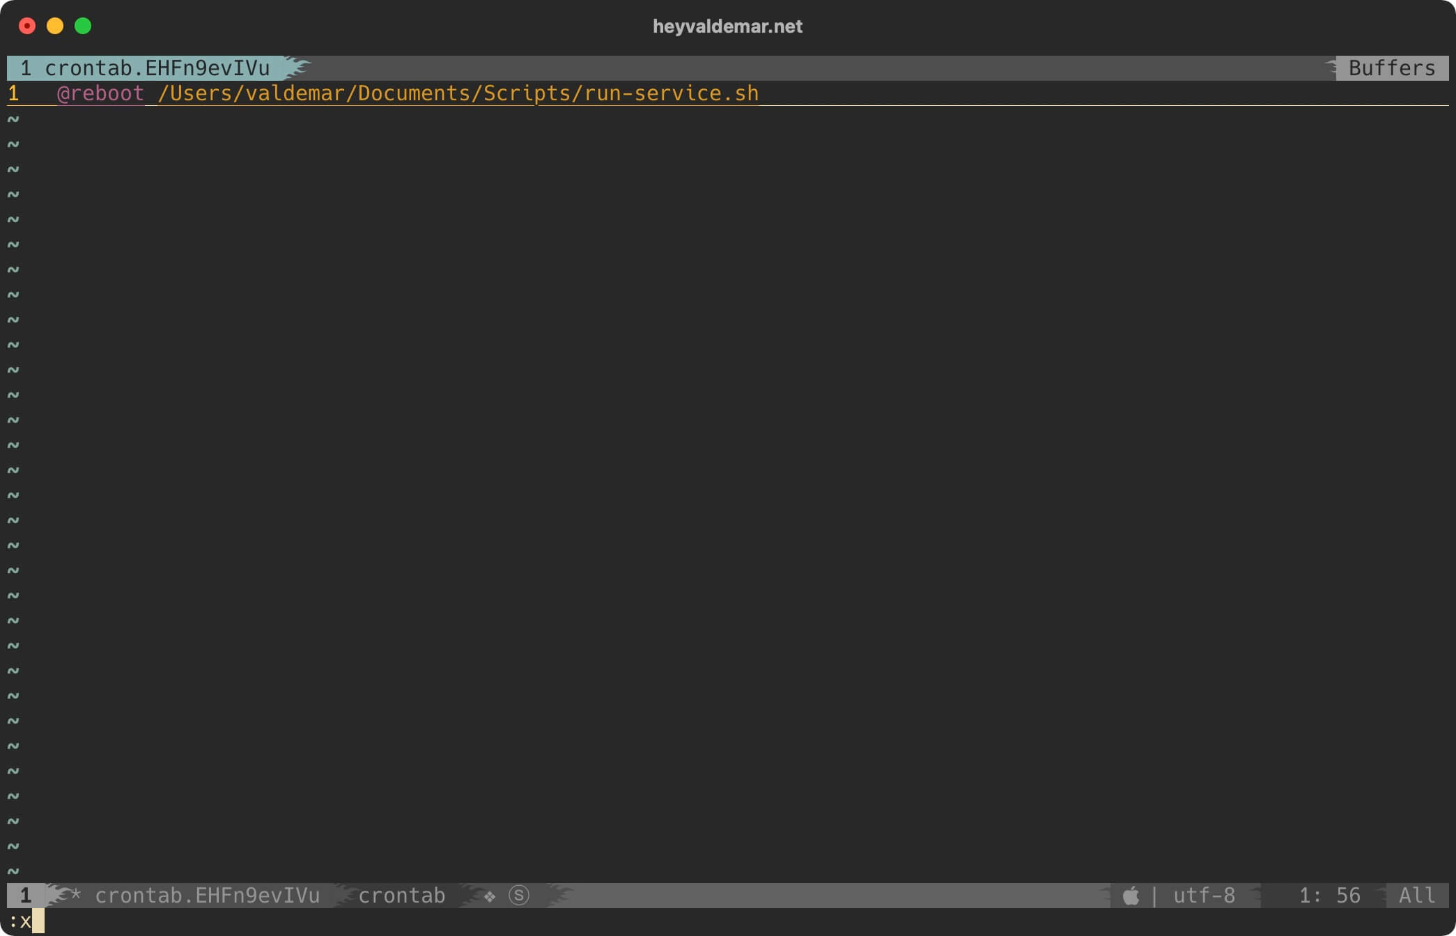Click the heyvaldemar.net window title
This screenshot has width=1456, height=936.
coord(727,26)
